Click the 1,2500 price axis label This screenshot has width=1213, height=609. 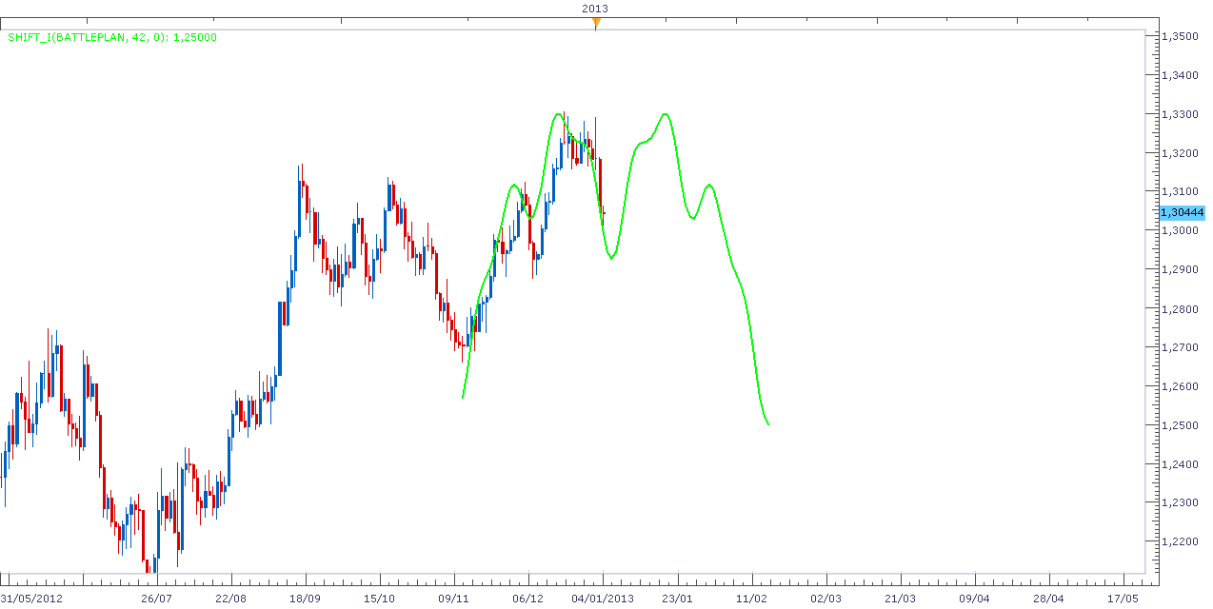coord(1182,425)
